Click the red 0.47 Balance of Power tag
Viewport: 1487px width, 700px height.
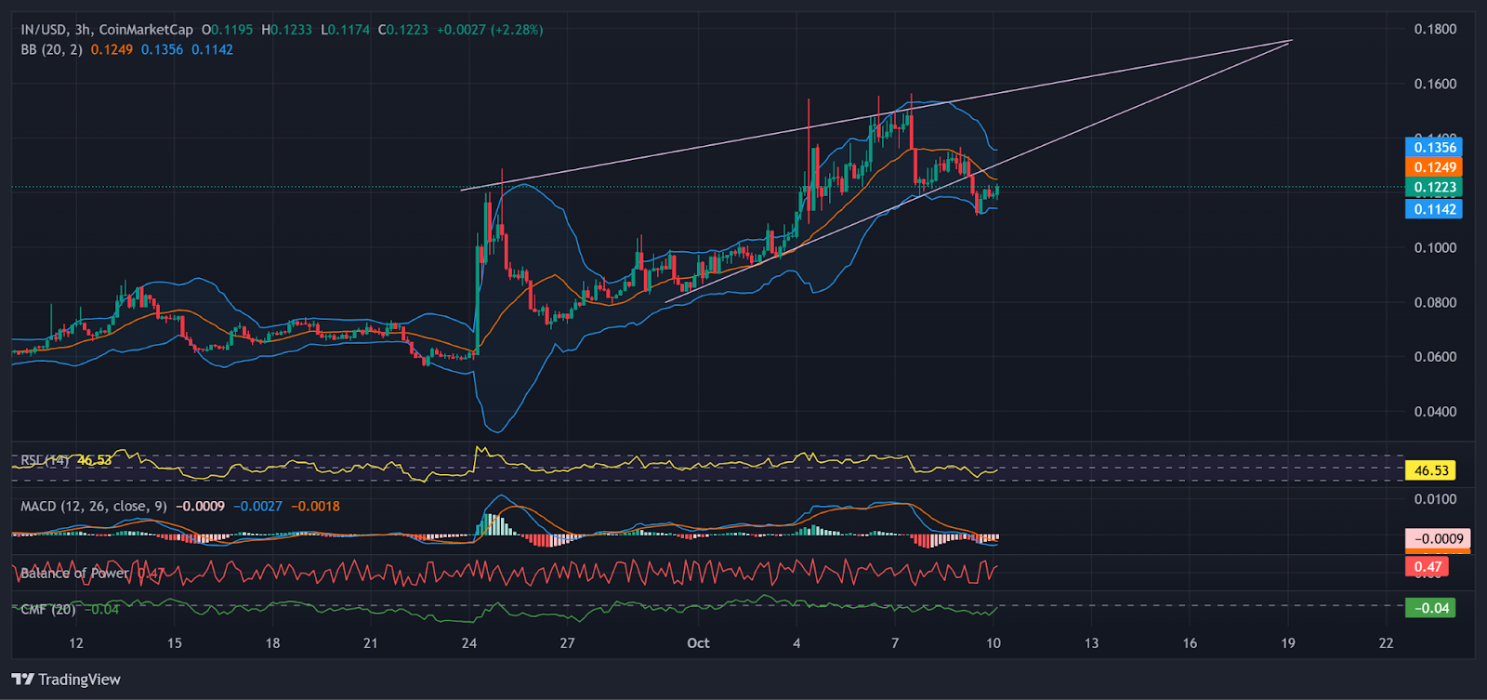[x=1427, y=566]
